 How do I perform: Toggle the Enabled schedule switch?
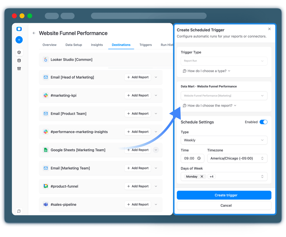[263, 122]
